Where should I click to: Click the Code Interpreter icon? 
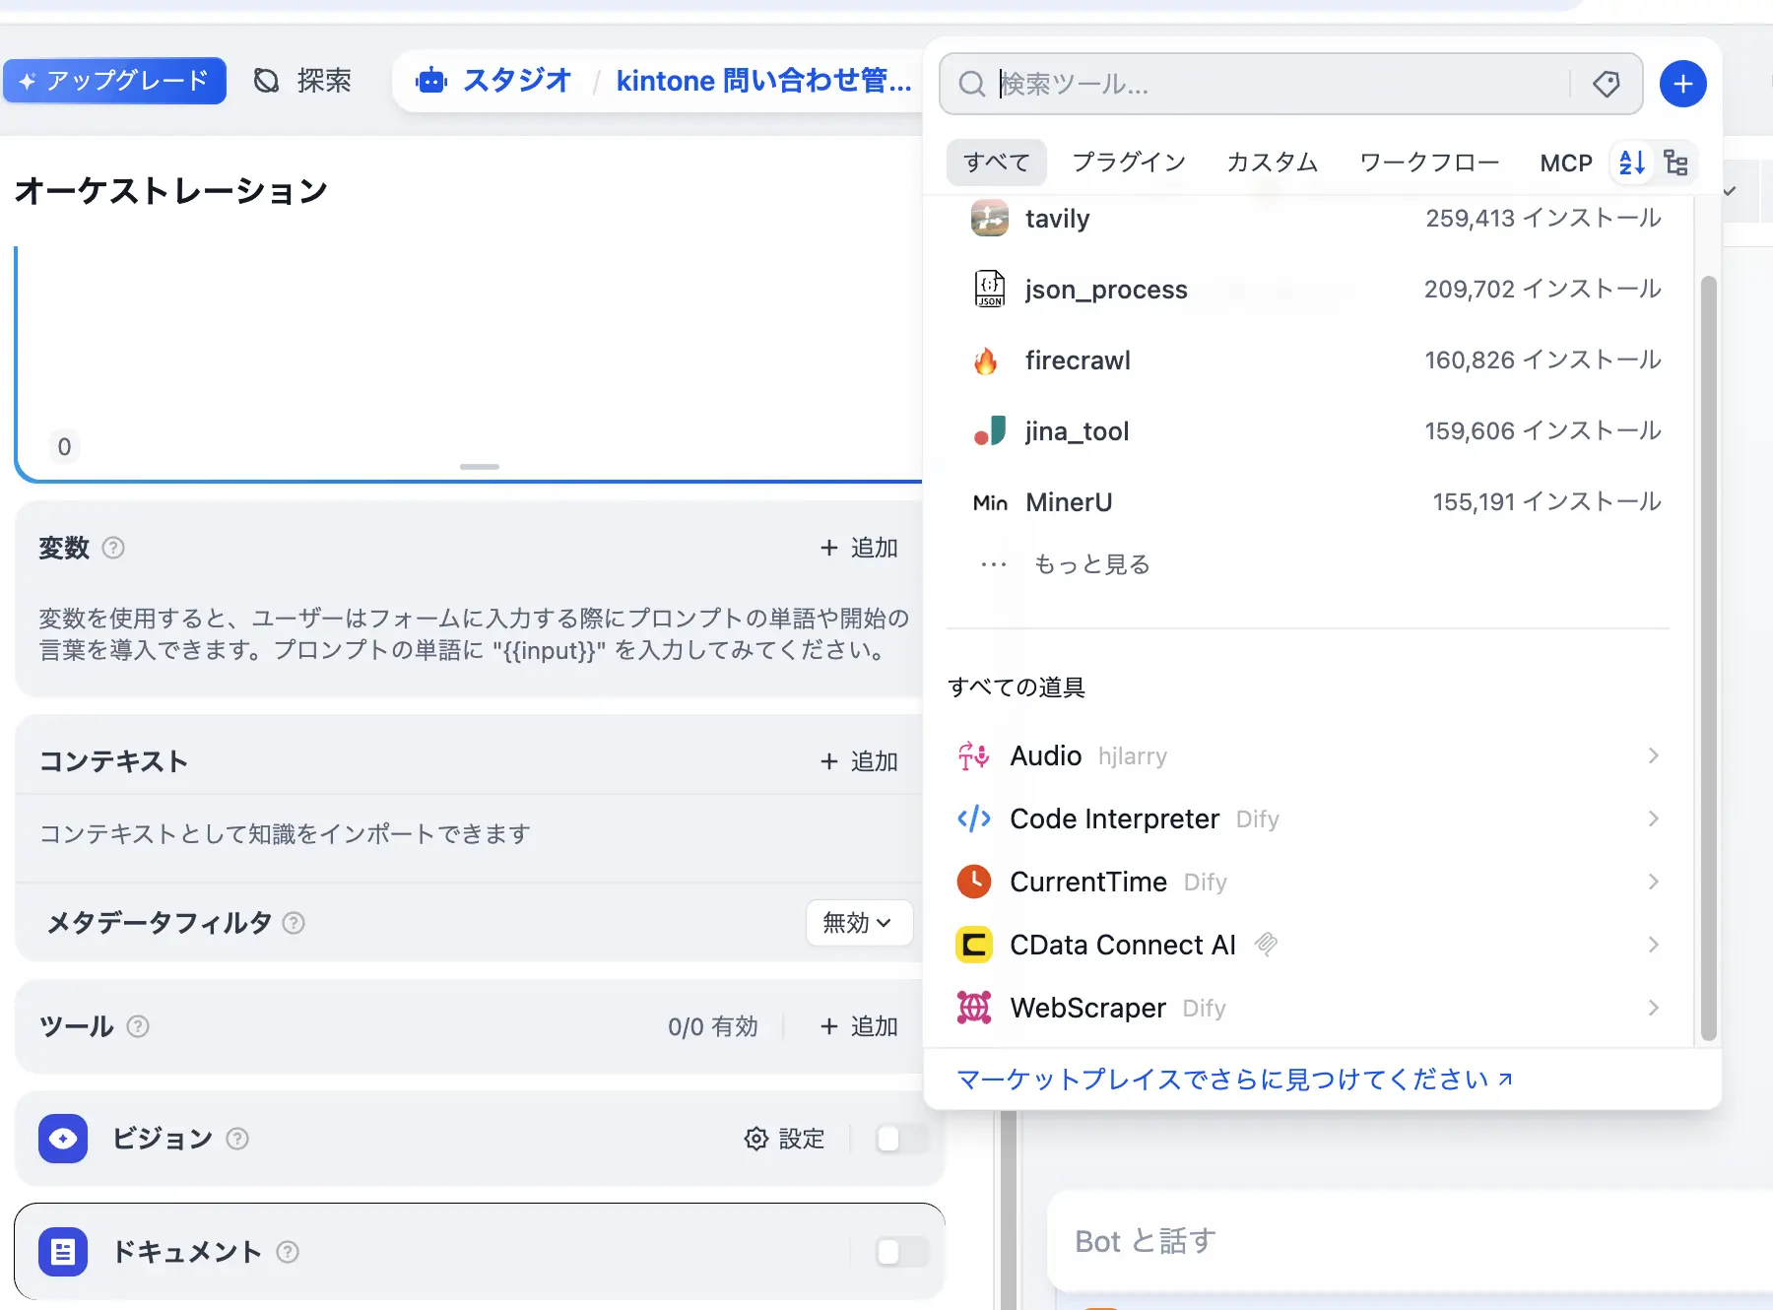tap(973, 819)
